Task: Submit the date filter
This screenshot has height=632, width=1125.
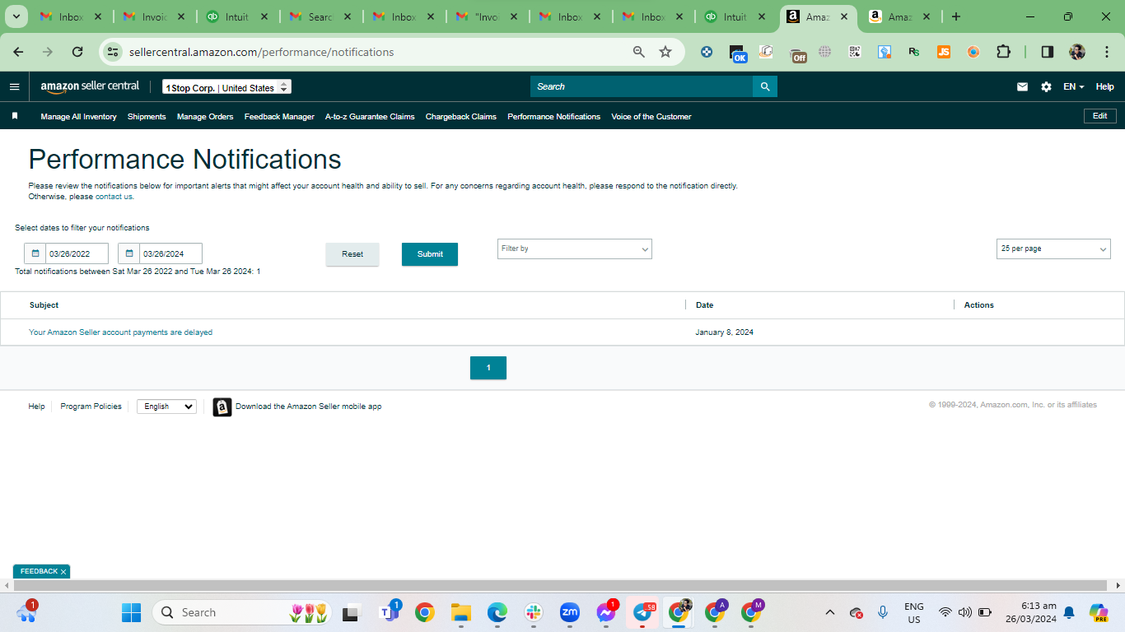Action: (x=430, y=254)
